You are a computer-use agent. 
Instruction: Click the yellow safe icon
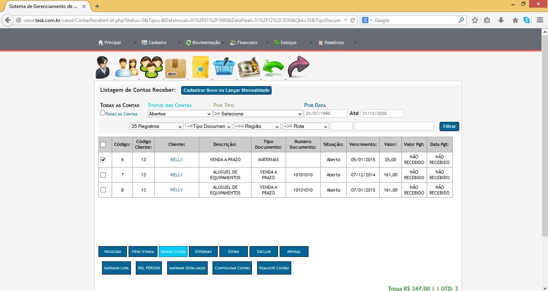(200, 67)
